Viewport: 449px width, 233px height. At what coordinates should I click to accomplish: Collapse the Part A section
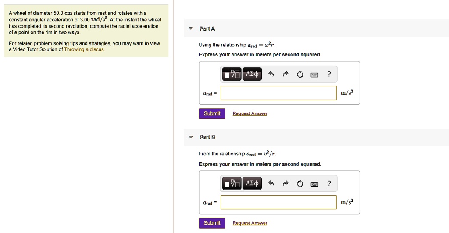(190, 29)
